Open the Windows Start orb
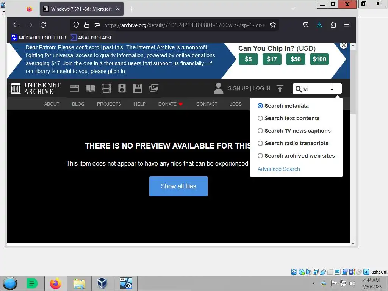The height and width of the screenshot is (291, 388). (10, 283)
